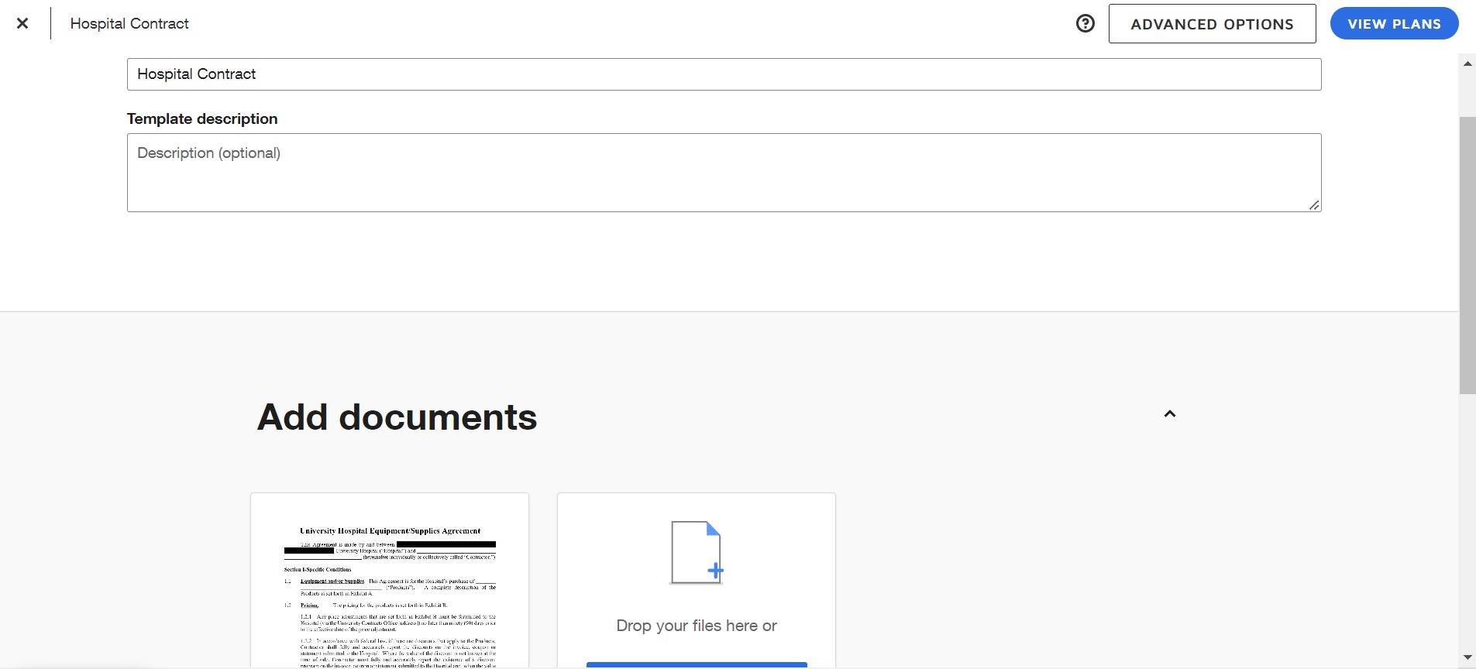Click the redacted black bar in document preview
1476x669 pixels.
(x=446, y=544)
